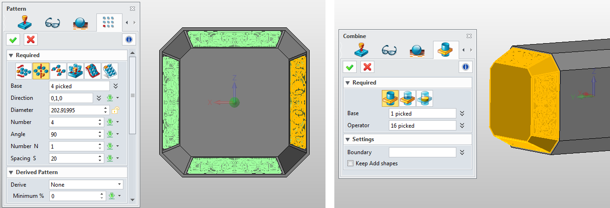Click left tab-scroll arrow in Pattern panel
610x208 pixels.
[127, 22]
